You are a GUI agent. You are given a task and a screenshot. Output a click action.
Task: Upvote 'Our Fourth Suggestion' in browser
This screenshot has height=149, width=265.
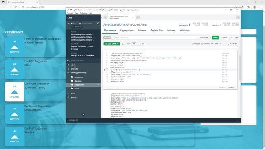pyautogui.click(x=14, y=91)
